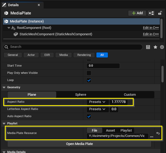This screenshot has width=166, height=153.
Task: Close the Details tab
Action: (39, 5)
